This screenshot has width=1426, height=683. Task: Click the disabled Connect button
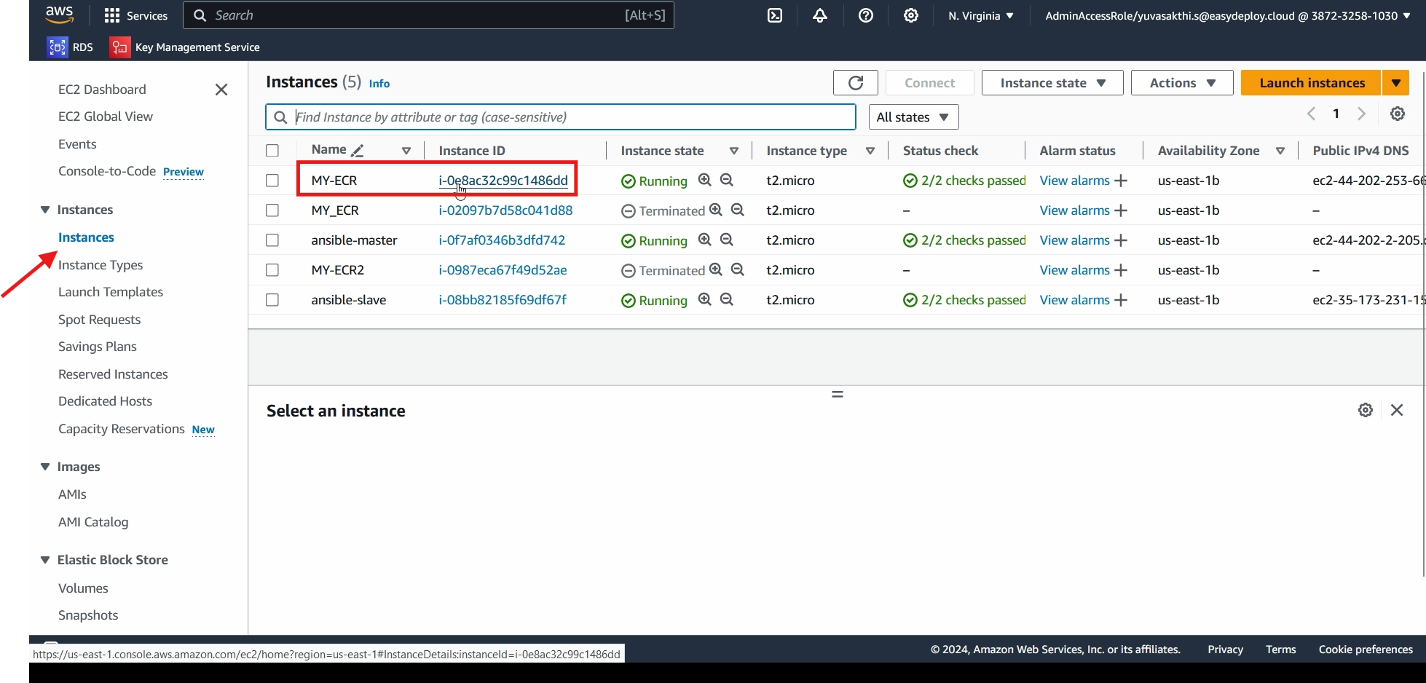tap(929, 83)
